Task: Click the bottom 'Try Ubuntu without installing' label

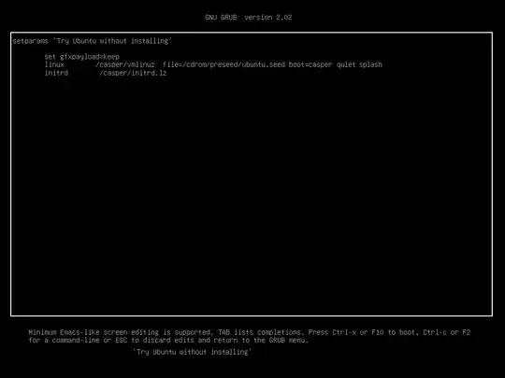Action: 193,352
